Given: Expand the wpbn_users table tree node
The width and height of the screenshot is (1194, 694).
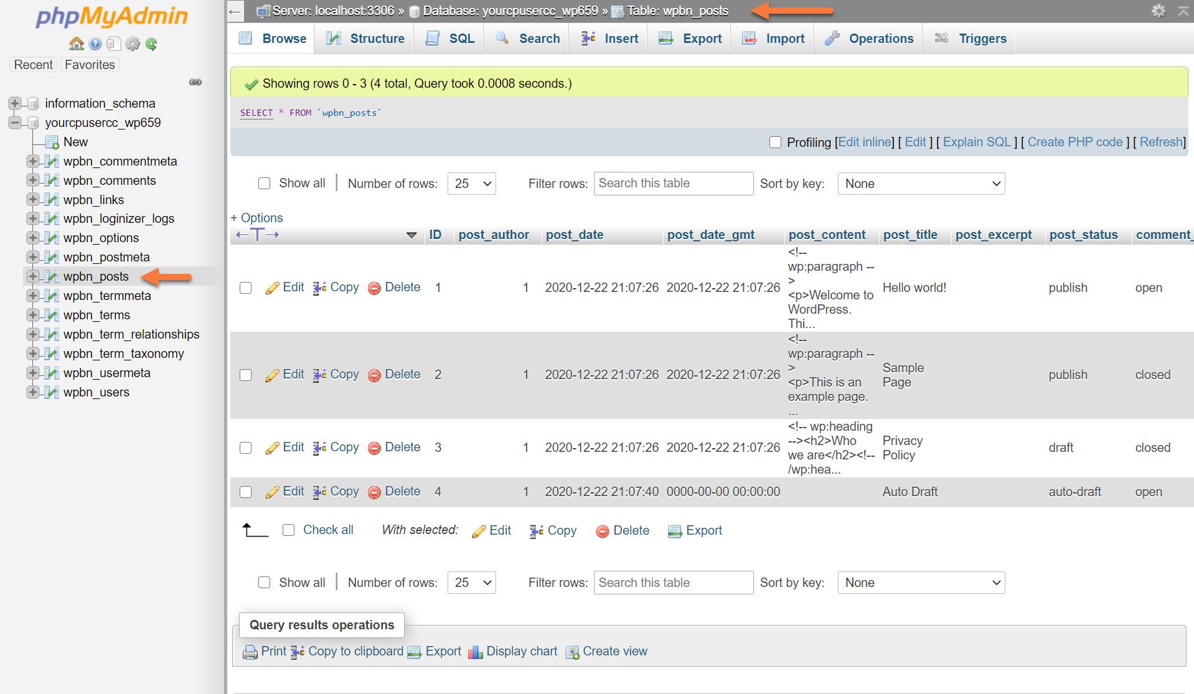Looking at the screenshot, I should tap(33, 392).
